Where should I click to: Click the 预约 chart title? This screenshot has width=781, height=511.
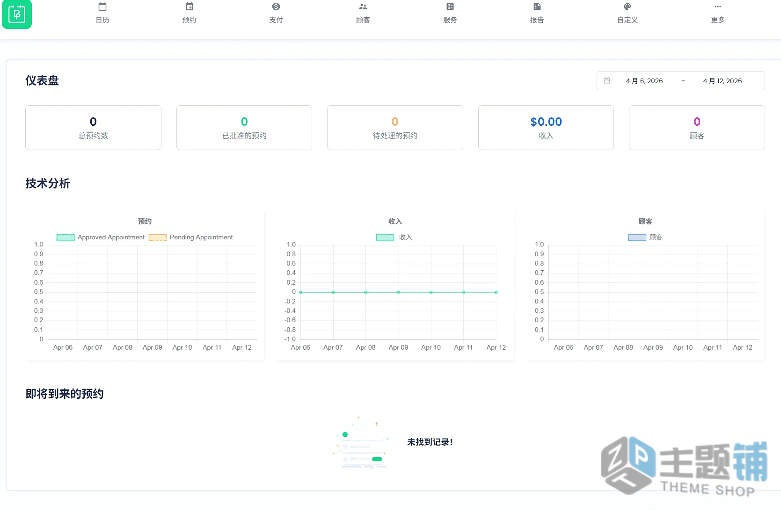click(145, 222)
